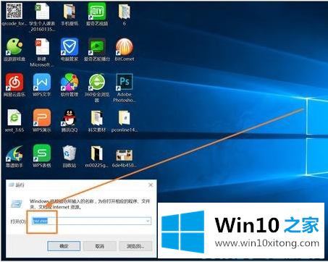Open the 回收站 Recycle Bin
This screenshot has width=328, height=262.
[x=70, y=156]
